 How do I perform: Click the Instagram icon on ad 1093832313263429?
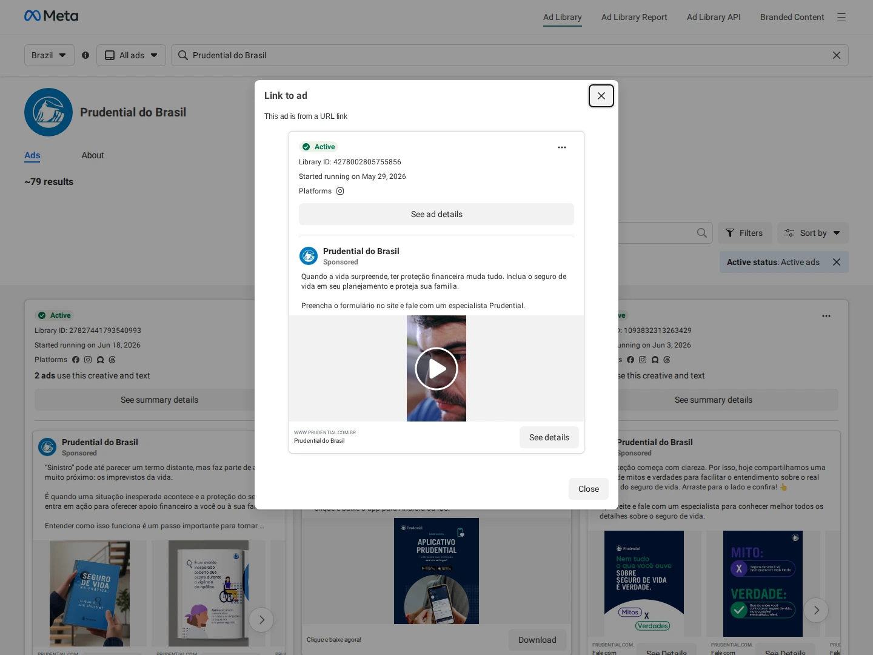click(x=643, y=360)
